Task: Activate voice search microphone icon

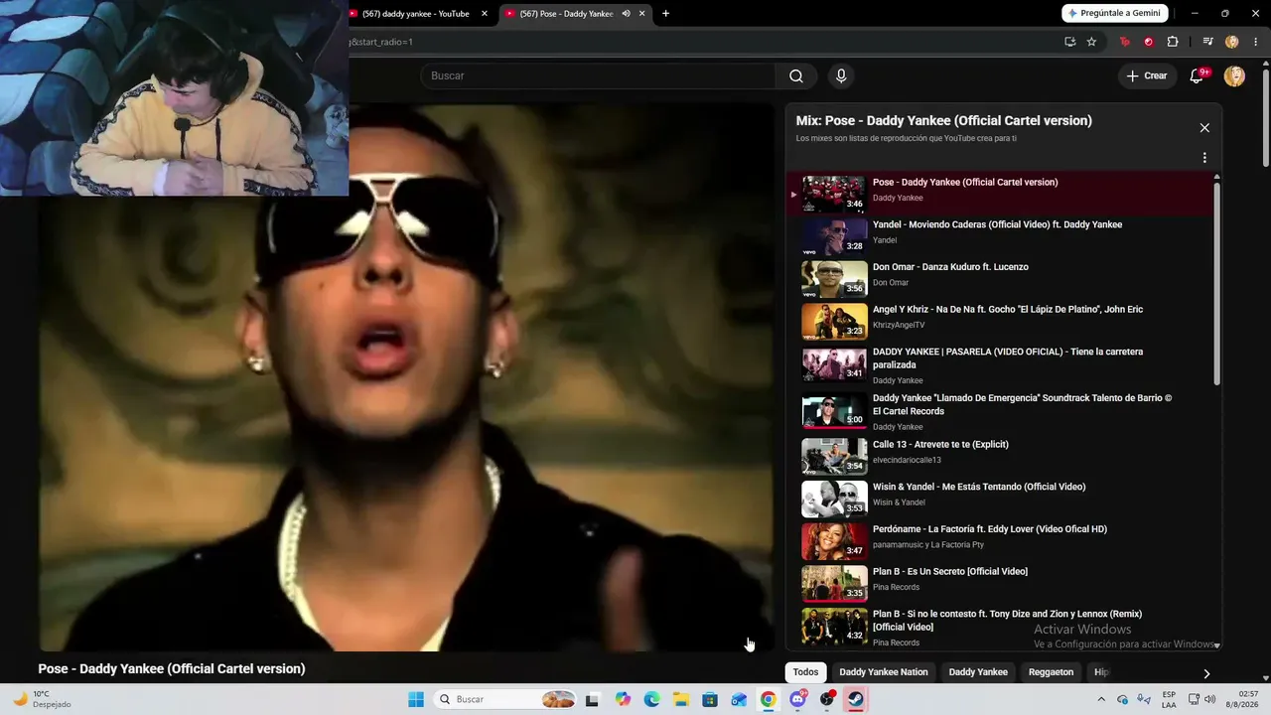Action: (x=841, y=76)
